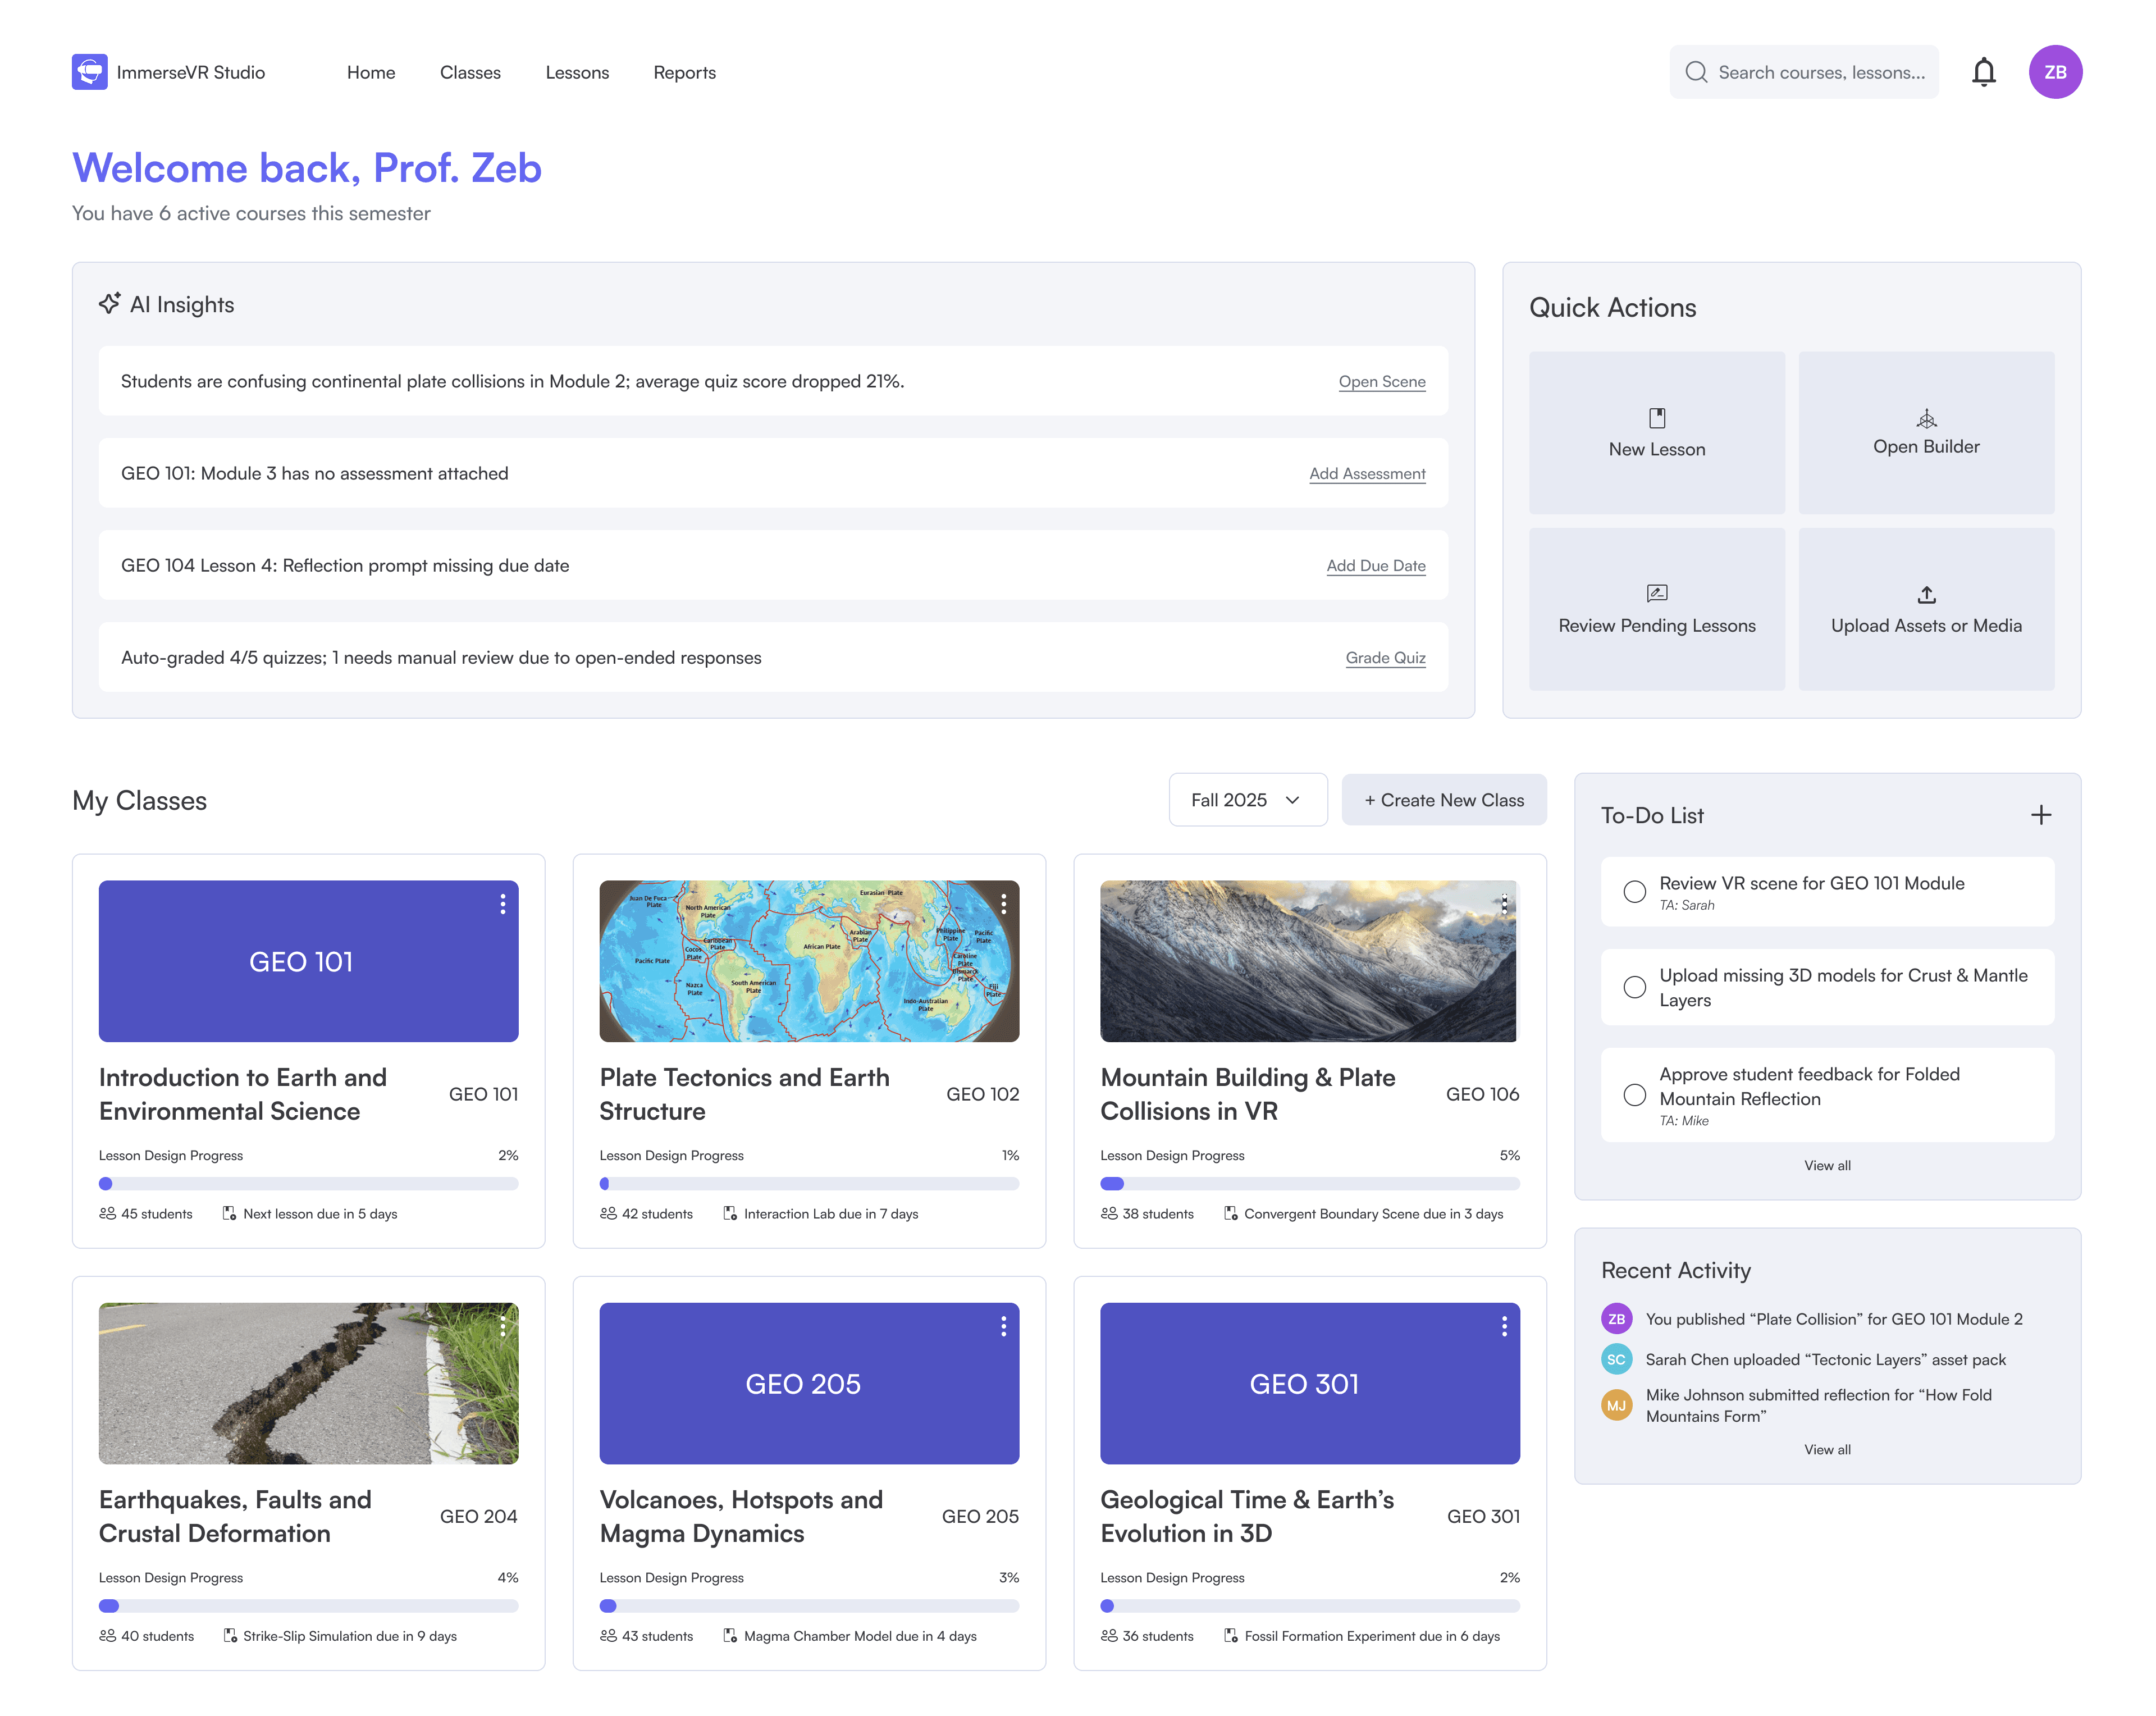
Task: Open the ZB profile avatar
Action: (x=2054, y=72)
